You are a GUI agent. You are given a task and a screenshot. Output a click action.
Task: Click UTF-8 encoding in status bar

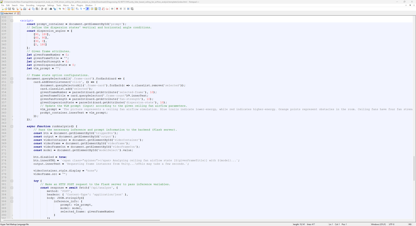(x=391, y=224)
